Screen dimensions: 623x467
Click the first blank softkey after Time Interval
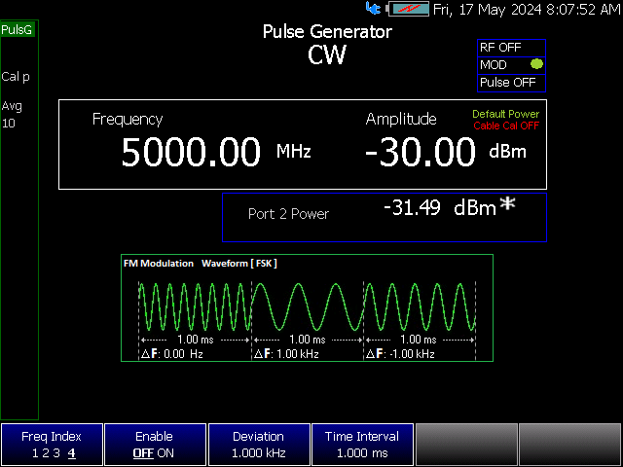pos(466,445)
